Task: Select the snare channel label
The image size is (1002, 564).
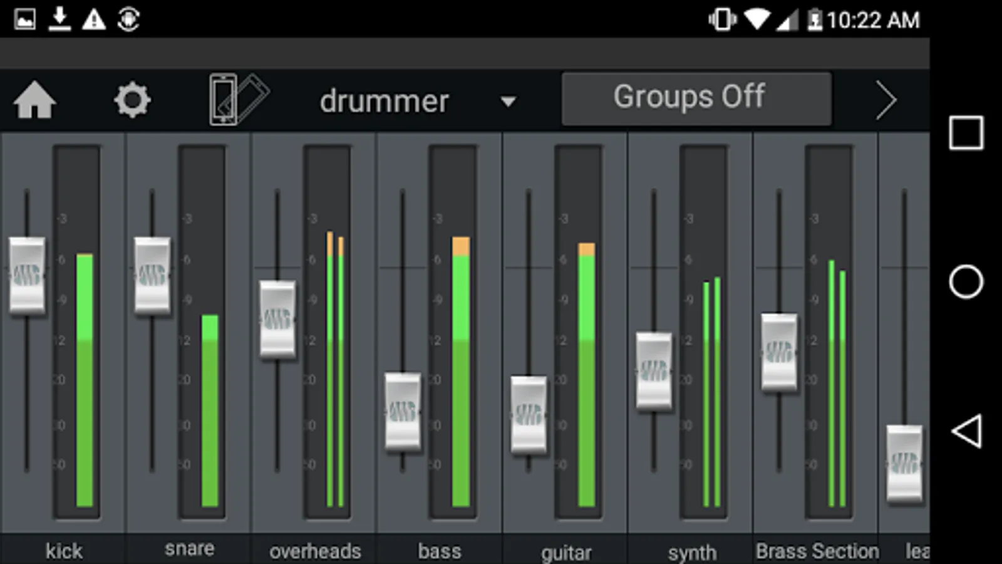Action: (189, 549)
